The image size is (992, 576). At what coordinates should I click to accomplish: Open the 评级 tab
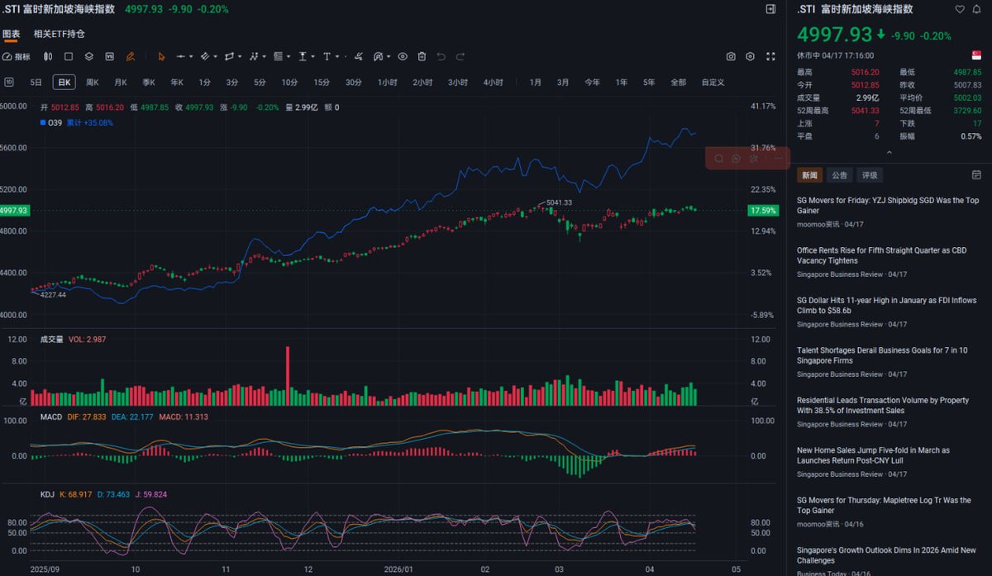coord(870,175)
